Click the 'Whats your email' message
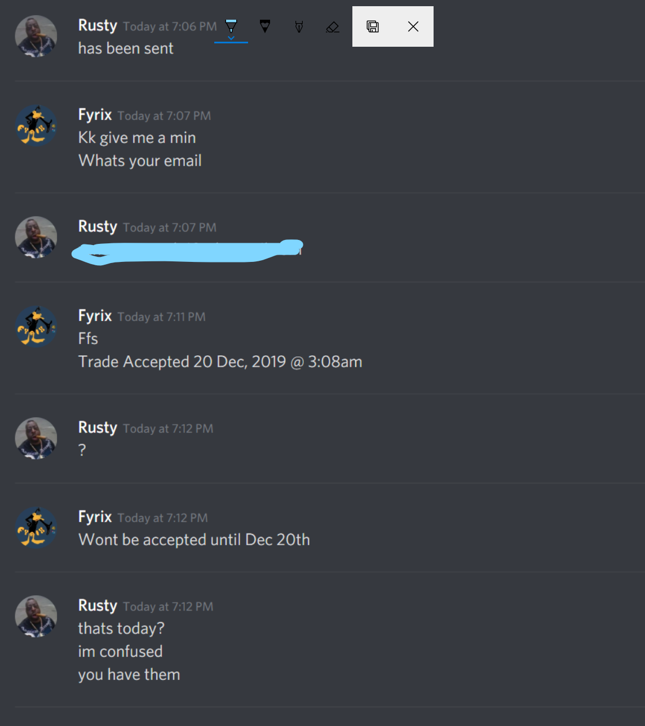 (x=140, y=161)
